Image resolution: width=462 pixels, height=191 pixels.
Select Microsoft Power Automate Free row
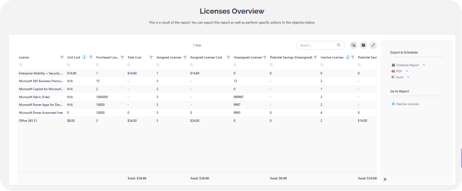coord(197,113)
